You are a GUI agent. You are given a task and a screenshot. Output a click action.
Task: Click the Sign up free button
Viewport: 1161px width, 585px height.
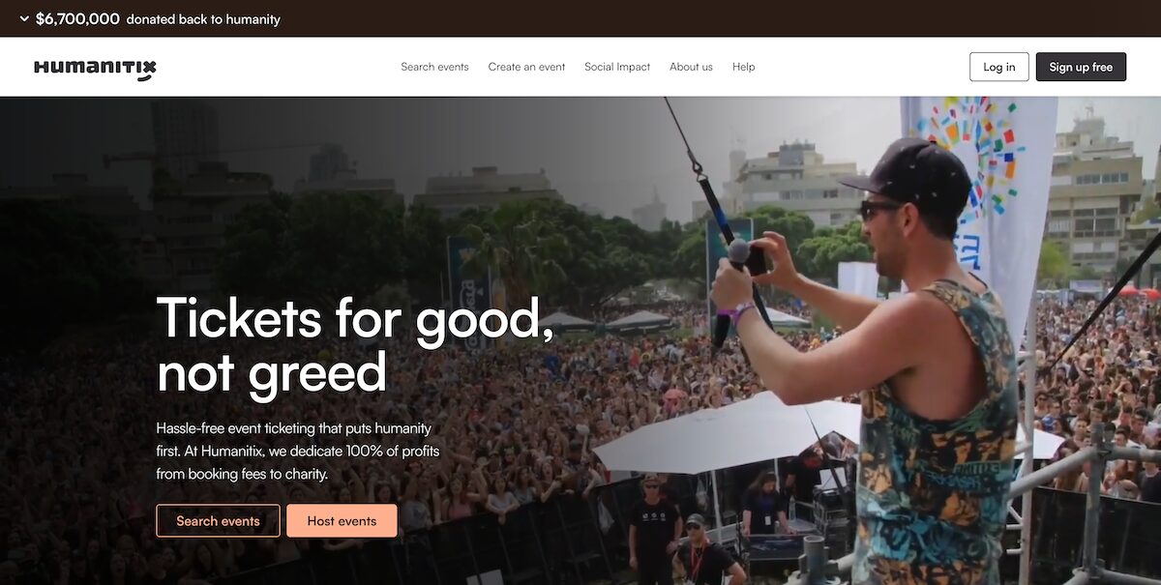(1081, 67)
